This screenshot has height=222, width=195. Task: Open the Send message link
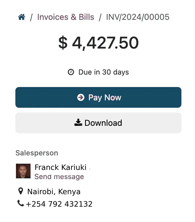(59, 177)
